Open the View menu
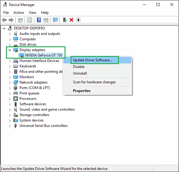Viewport: 179px width, 172px height. coord(32,13)
